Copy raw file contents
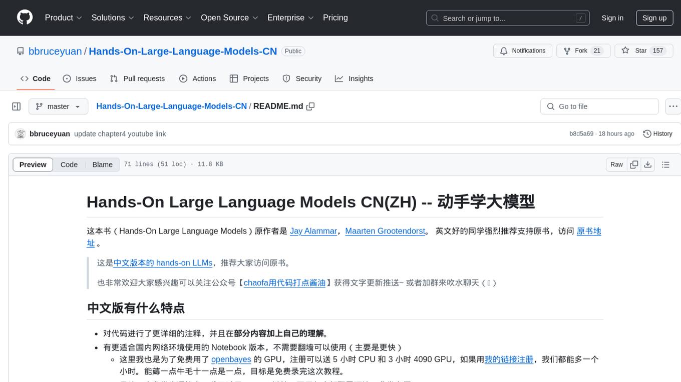681x382 pixels. (x=634, y=164)
